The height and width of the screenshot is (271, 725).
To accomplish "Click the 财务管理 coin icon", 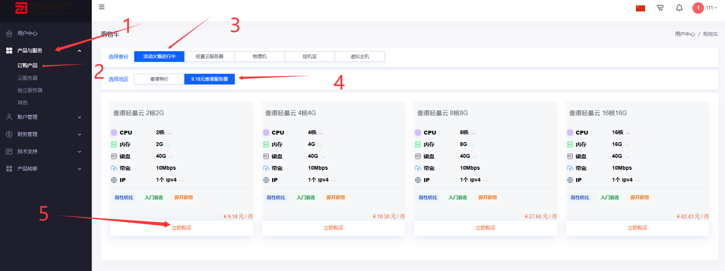I will [9, 134].
